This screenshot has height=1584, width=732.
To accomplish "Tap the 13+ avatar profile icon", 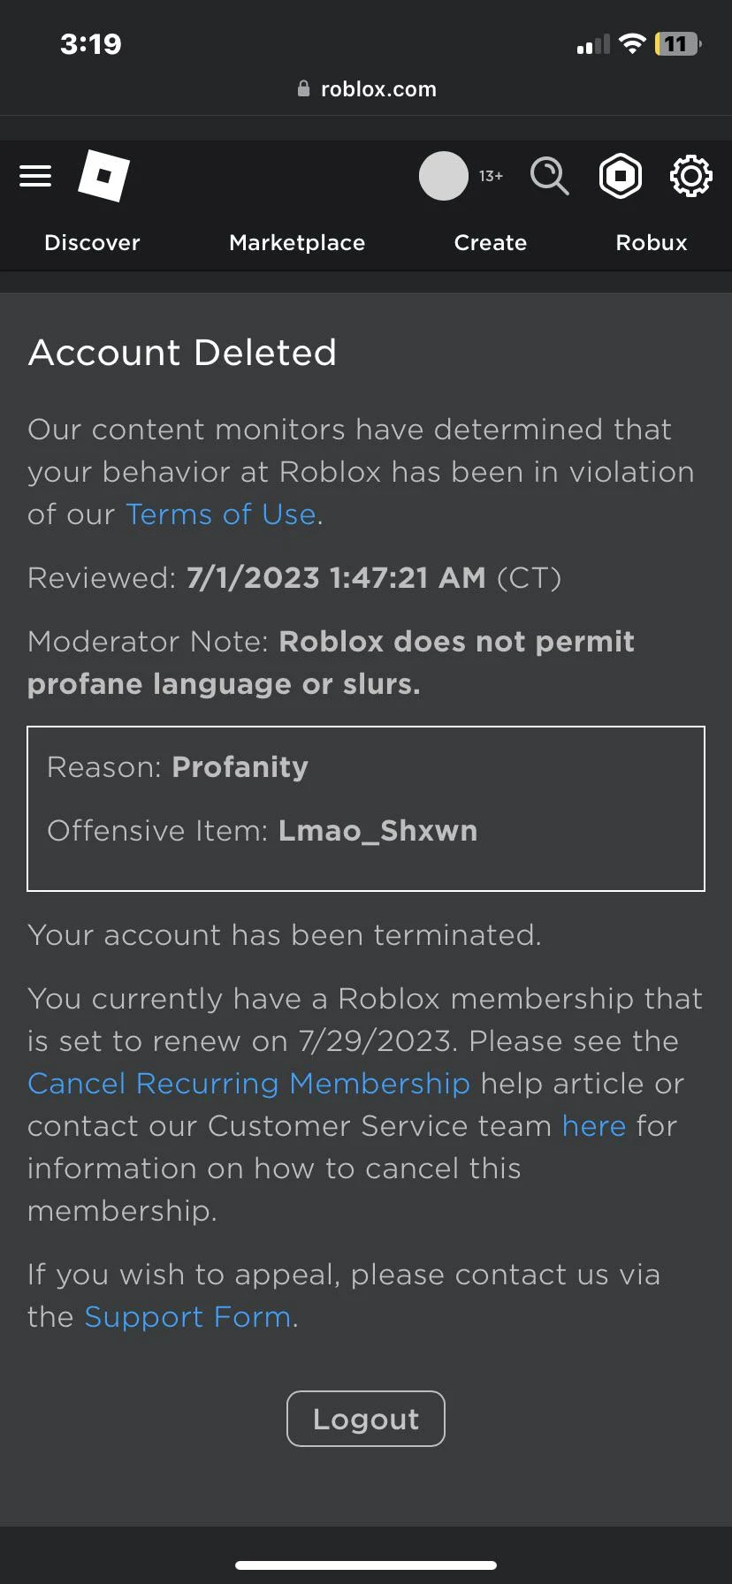I will (x=444, y=176).
